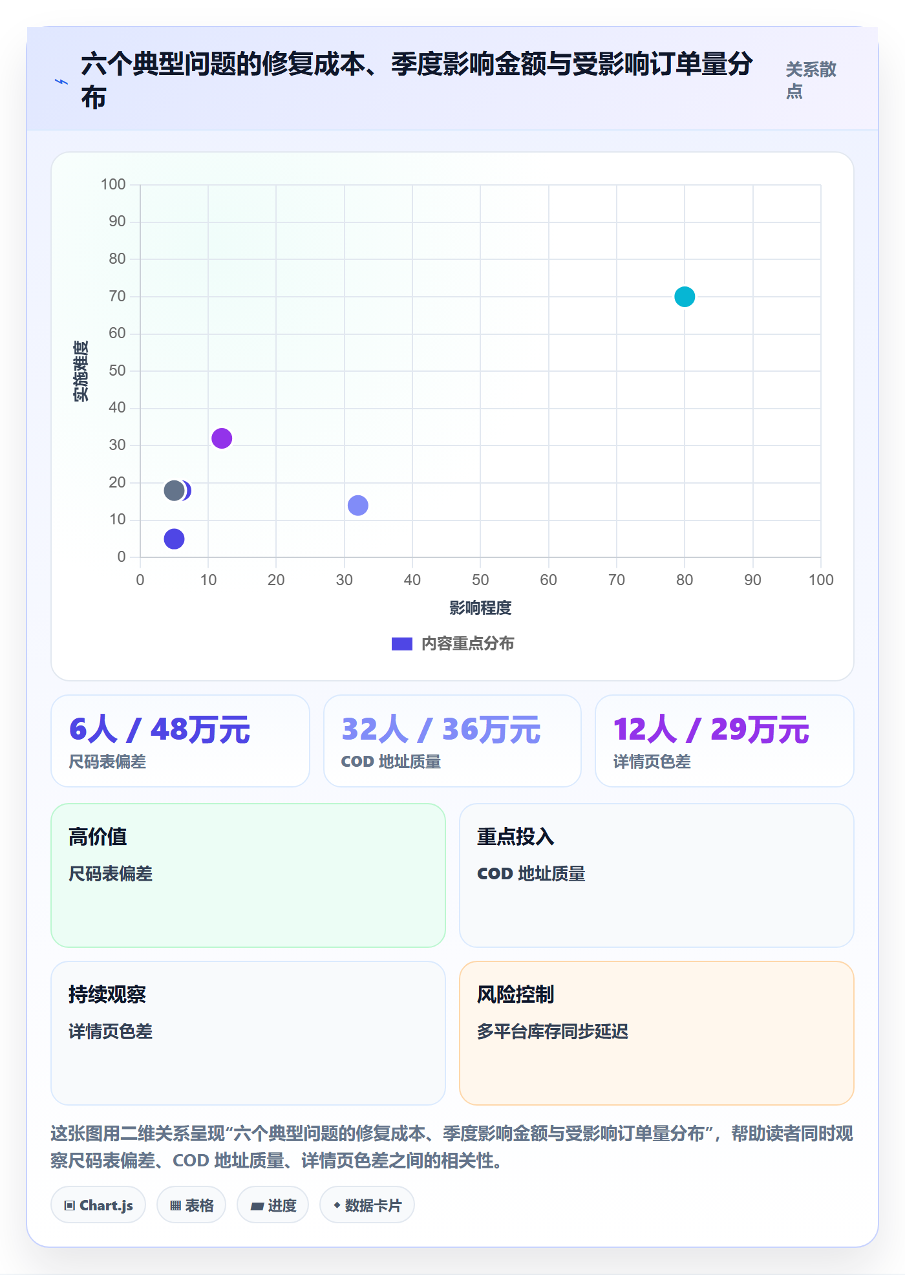The width and height of the screenshot is (905, 1275).
Task: Toggle the 内容重点分布 legend color box
Action: pos(401,644)
